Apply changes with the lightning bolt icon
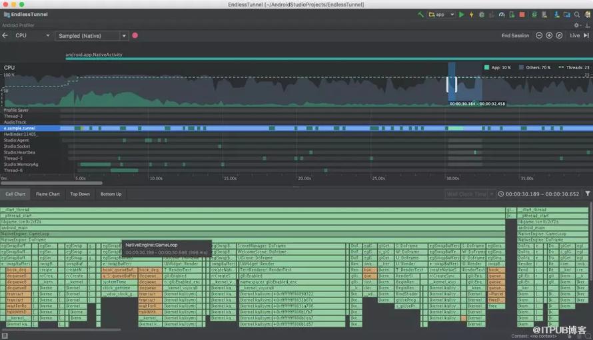This screenshot has height=340, width=593. click(x=471, y=15)
